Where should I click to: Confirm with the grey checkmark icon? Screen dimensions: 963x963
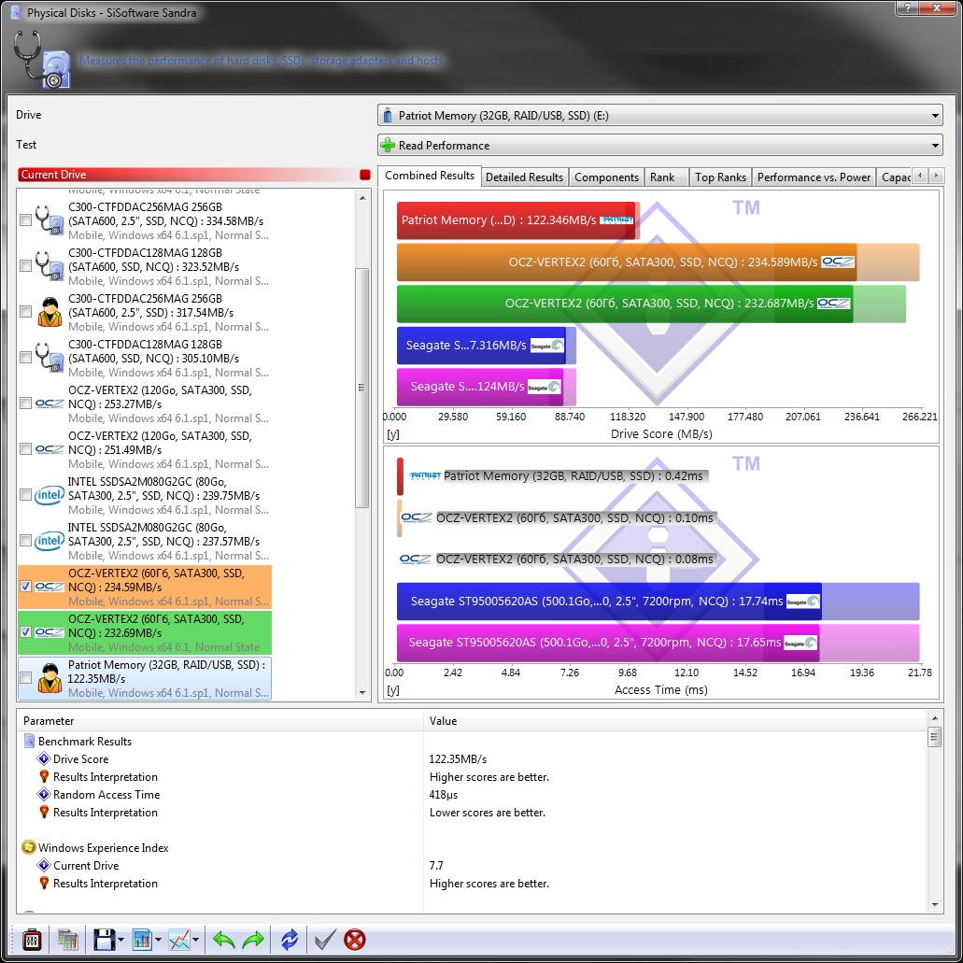click(x=325, y=940)
